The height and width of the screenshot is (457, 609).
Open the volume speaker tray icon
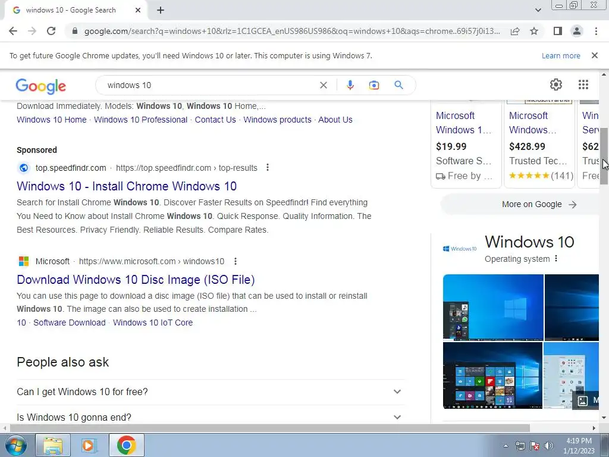pos(549,446)
